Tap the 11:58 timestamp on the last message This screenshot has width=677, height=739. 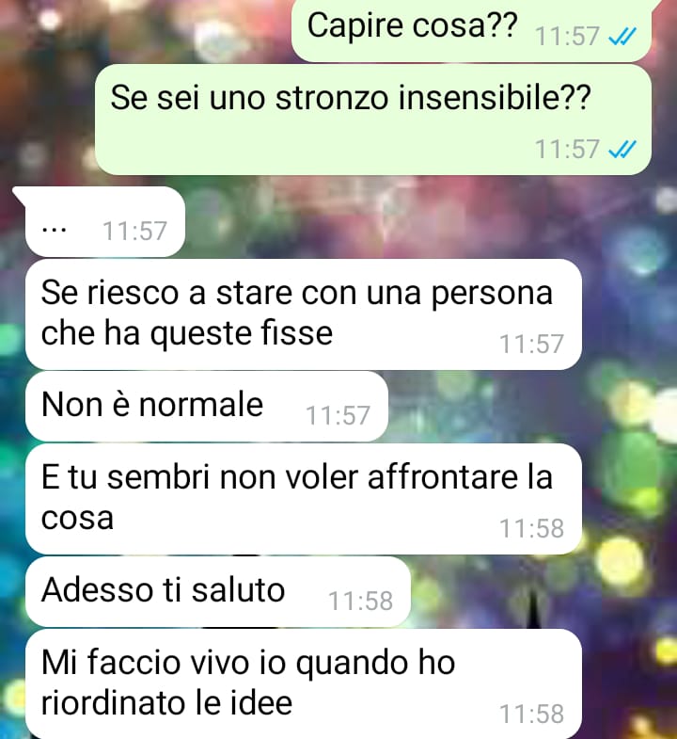(x=531, y=714)
